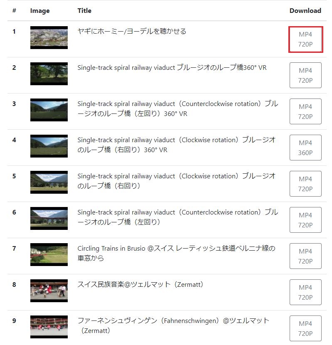Click MP4 720P button for row 3
The height and width of the screenshot is (345, 332).
point(305,111)
